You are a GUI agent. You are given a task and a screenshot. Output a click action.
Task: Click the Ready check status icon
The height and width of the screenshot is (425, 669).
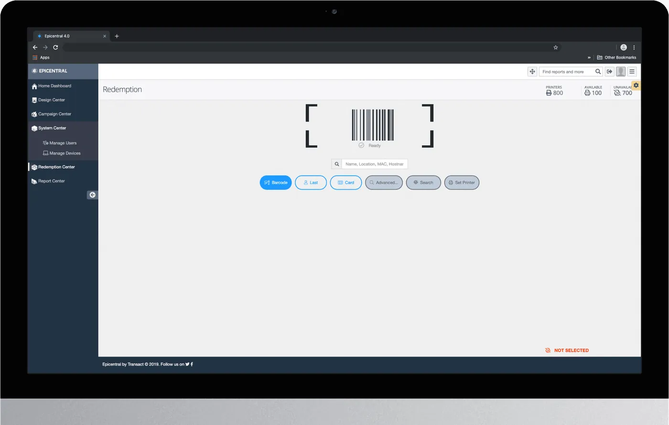(x=361, y=145)
